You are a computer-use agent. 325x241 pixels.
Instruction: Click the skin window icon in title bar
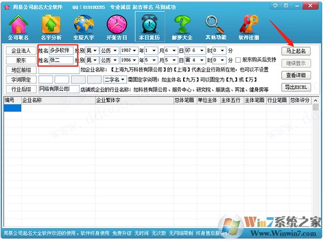[x=286, y=6]
